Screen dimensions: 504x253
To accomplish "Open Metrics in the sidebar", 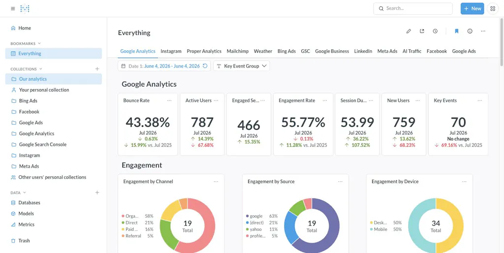I will [x=53, y=224].
